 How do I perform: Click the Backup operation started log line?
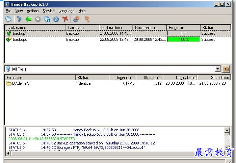[82, 143]
